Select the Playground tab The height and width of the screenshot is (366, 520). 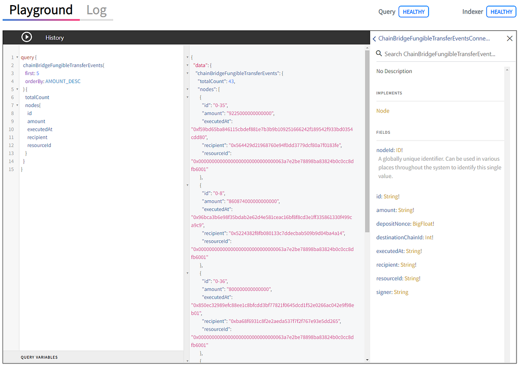coord(41,10)
